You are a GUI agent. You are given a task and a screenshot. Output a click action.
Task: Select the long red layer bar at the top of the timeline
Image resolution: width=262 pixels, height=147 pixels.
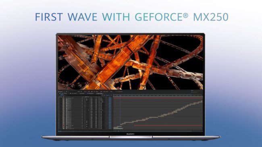point(158,98)
